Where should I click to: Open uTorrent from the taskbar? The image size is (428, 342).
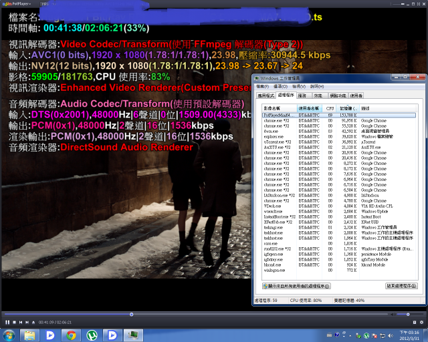[x=92, y=335]
